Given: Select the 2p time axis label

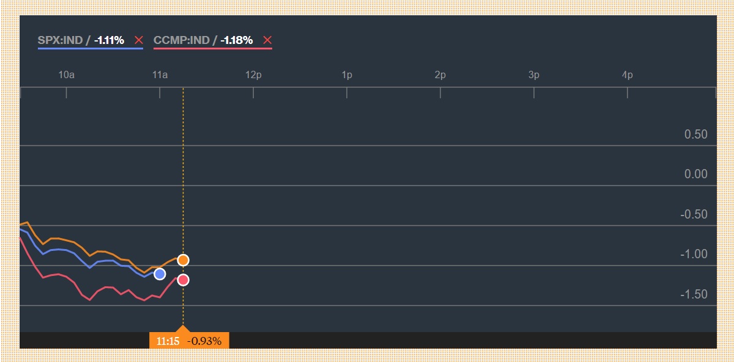Looking at the screenshot, I should pos(440,75).
